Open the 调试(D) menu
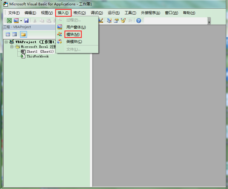The image size is (228, 189). click(x=97, y=13)
